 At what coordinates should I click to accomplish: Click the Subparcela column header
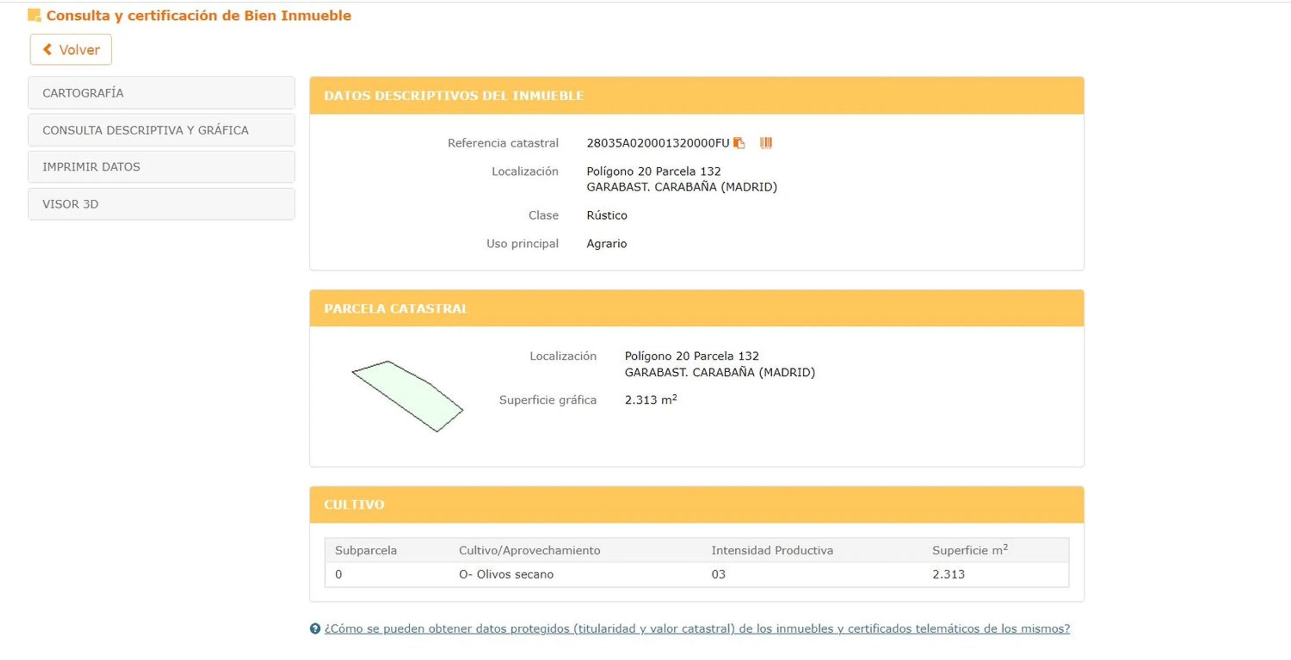pyautogui.click(x=366, y=550)
